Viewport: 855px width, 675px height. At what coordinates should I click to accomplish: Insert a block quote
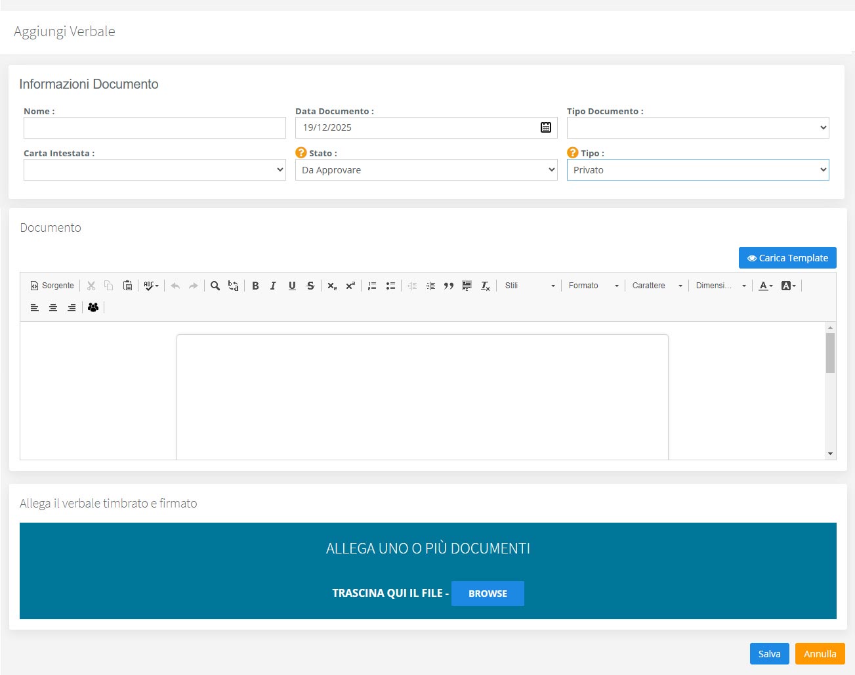[x=449, y=286]
